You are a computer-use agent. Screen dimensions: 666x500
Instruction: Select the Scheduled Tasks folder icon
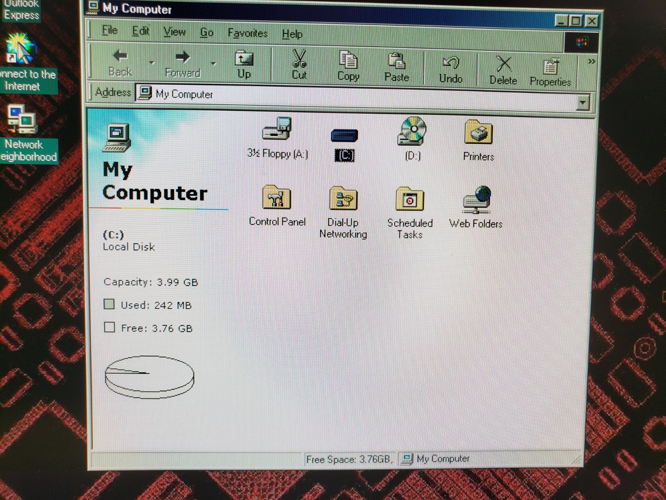tap(410, 199)
